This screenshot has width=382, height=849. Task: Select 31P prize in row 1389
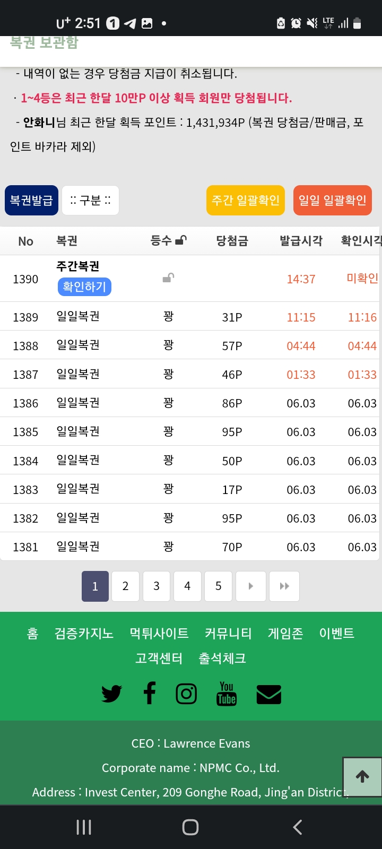[232, 317]
